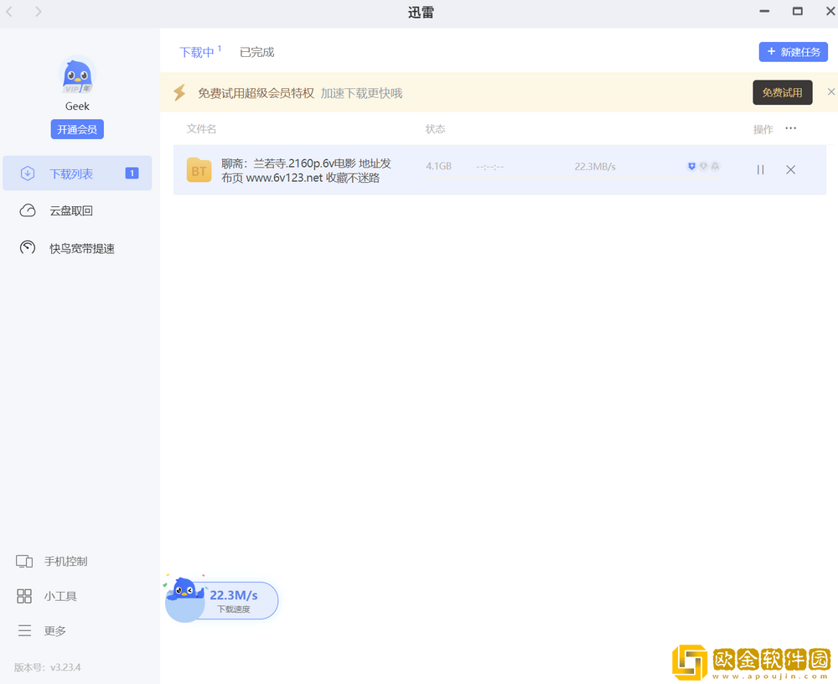Click the 免费试用 trial button

tap(782, 92)
